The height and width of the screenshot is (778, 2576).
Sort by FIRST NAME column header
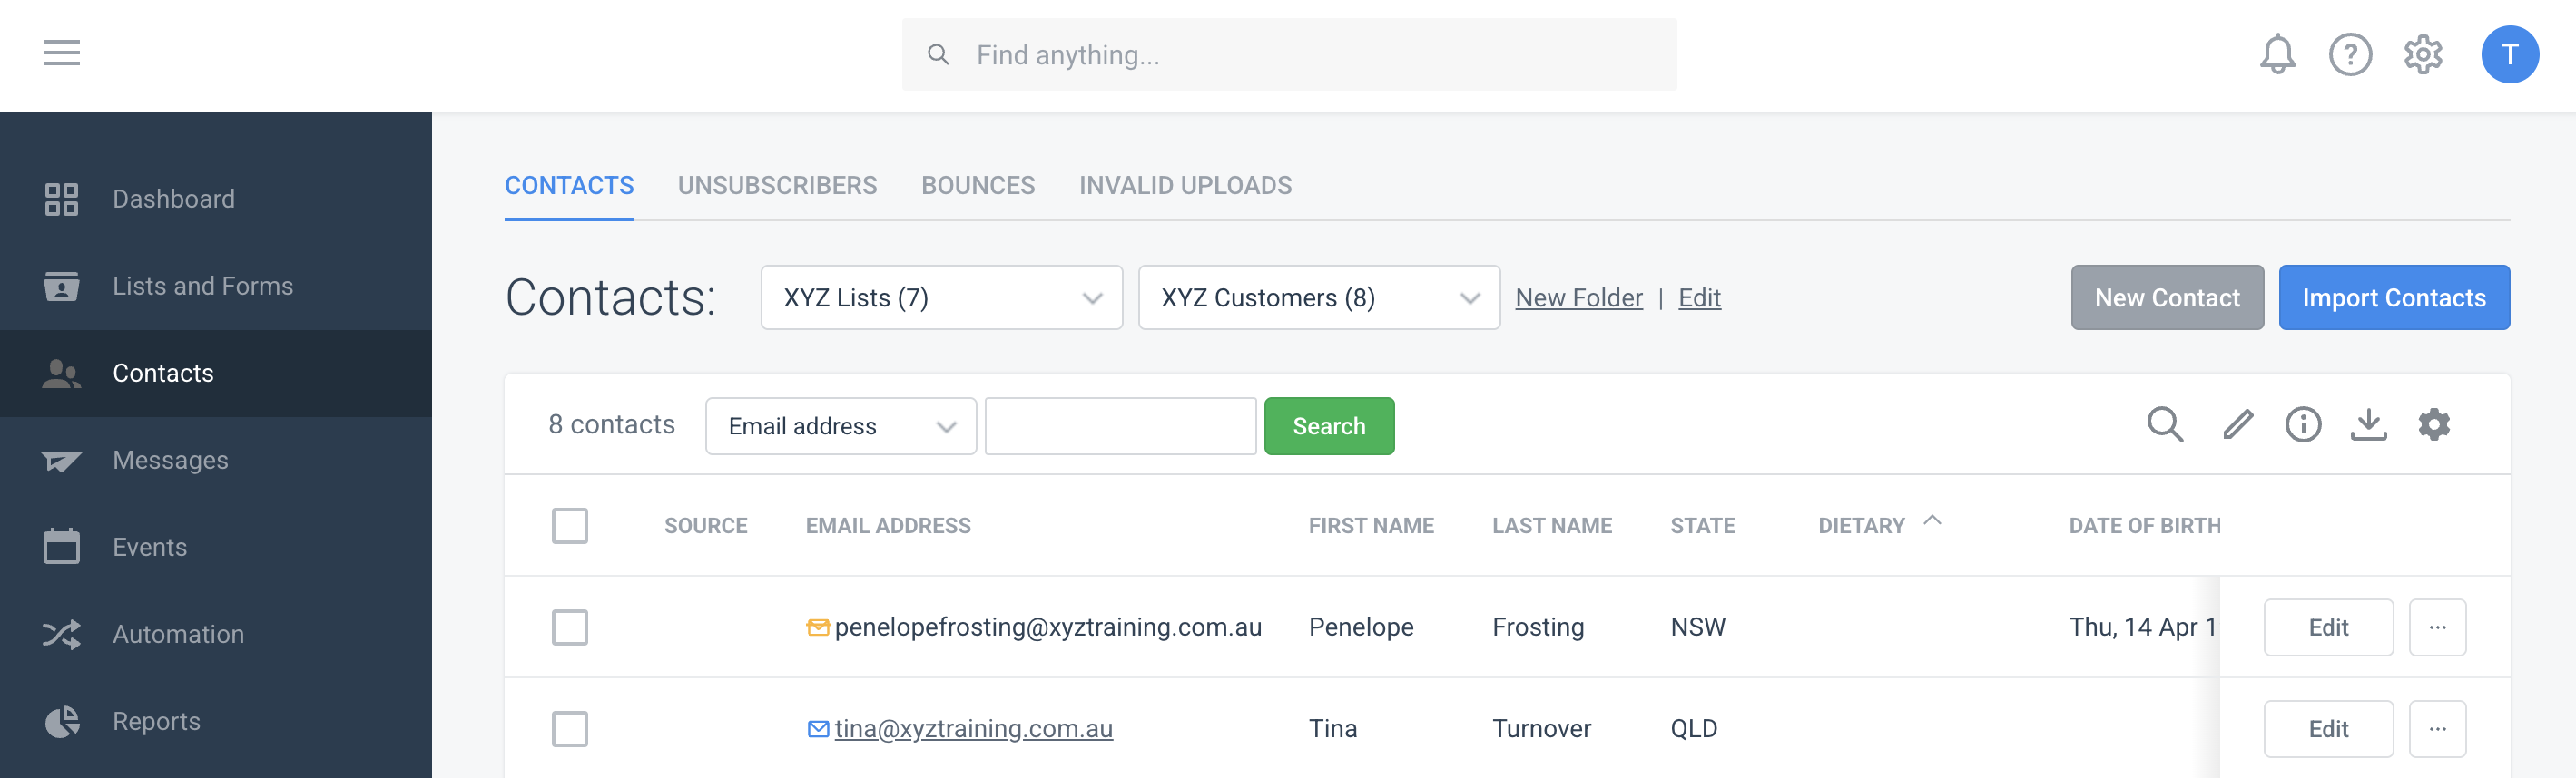pos(1371,525)
